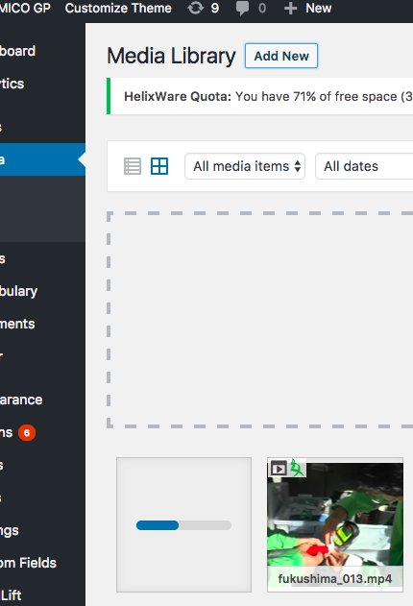Open the MICO GP site menu
Viewport: 413px width, 606px height.
click(x=25, y=8)
